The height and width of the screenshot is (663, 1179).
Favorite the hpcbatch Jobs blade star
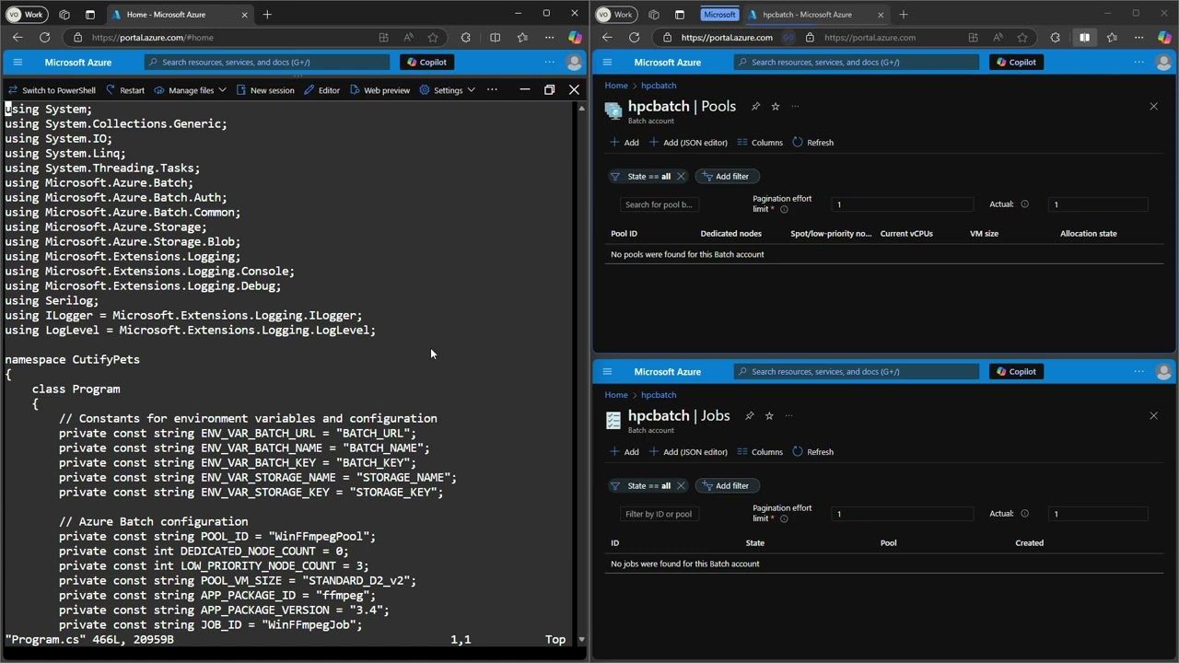pyautogui.click(x=769, y=416)
